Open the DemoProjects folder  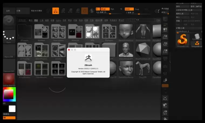point(42,51)
